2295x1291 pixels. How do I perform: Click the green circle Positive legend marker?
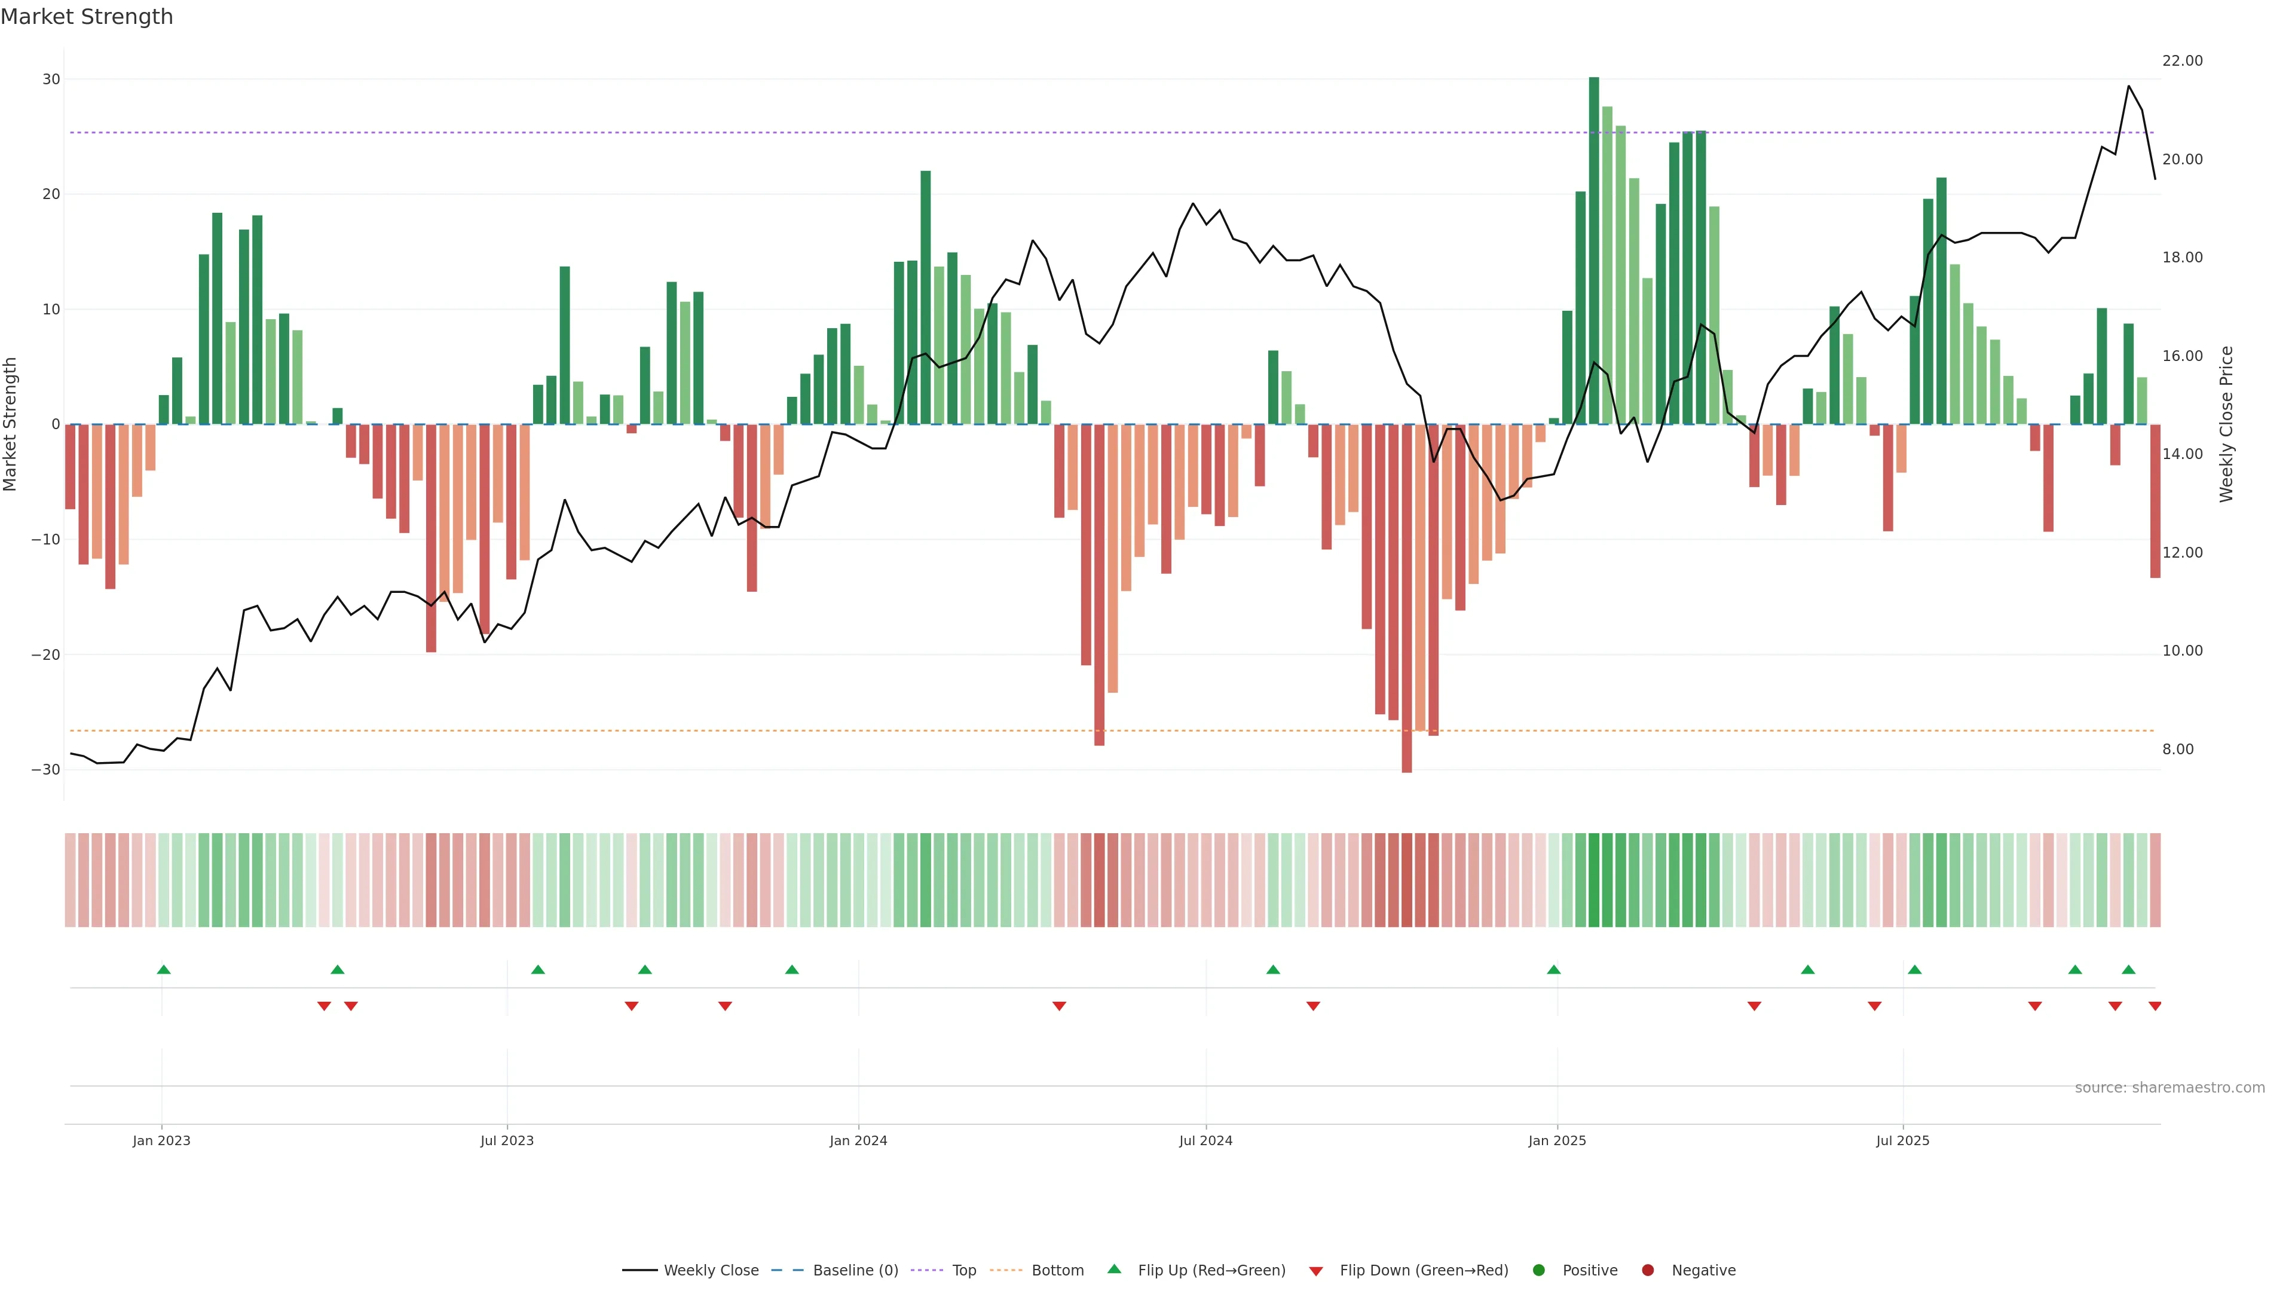point(1538,1271)
